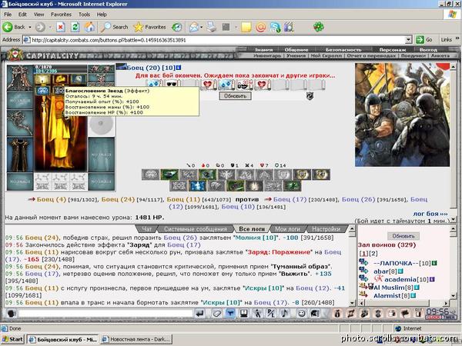The image size is (462, 346).
Task: Click the first heart scroll icon
Action: point(209,85)
